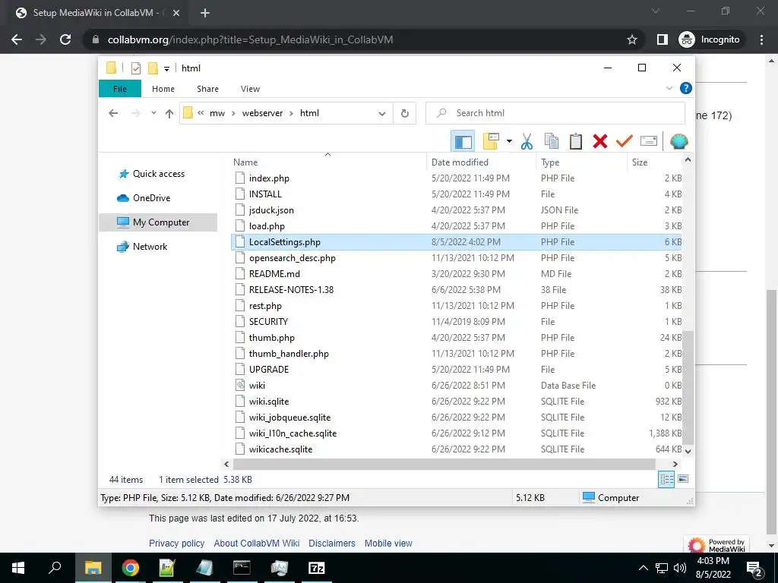Select the opensearch_desc.php file
The image size is (778, 583).
(293, 258)
